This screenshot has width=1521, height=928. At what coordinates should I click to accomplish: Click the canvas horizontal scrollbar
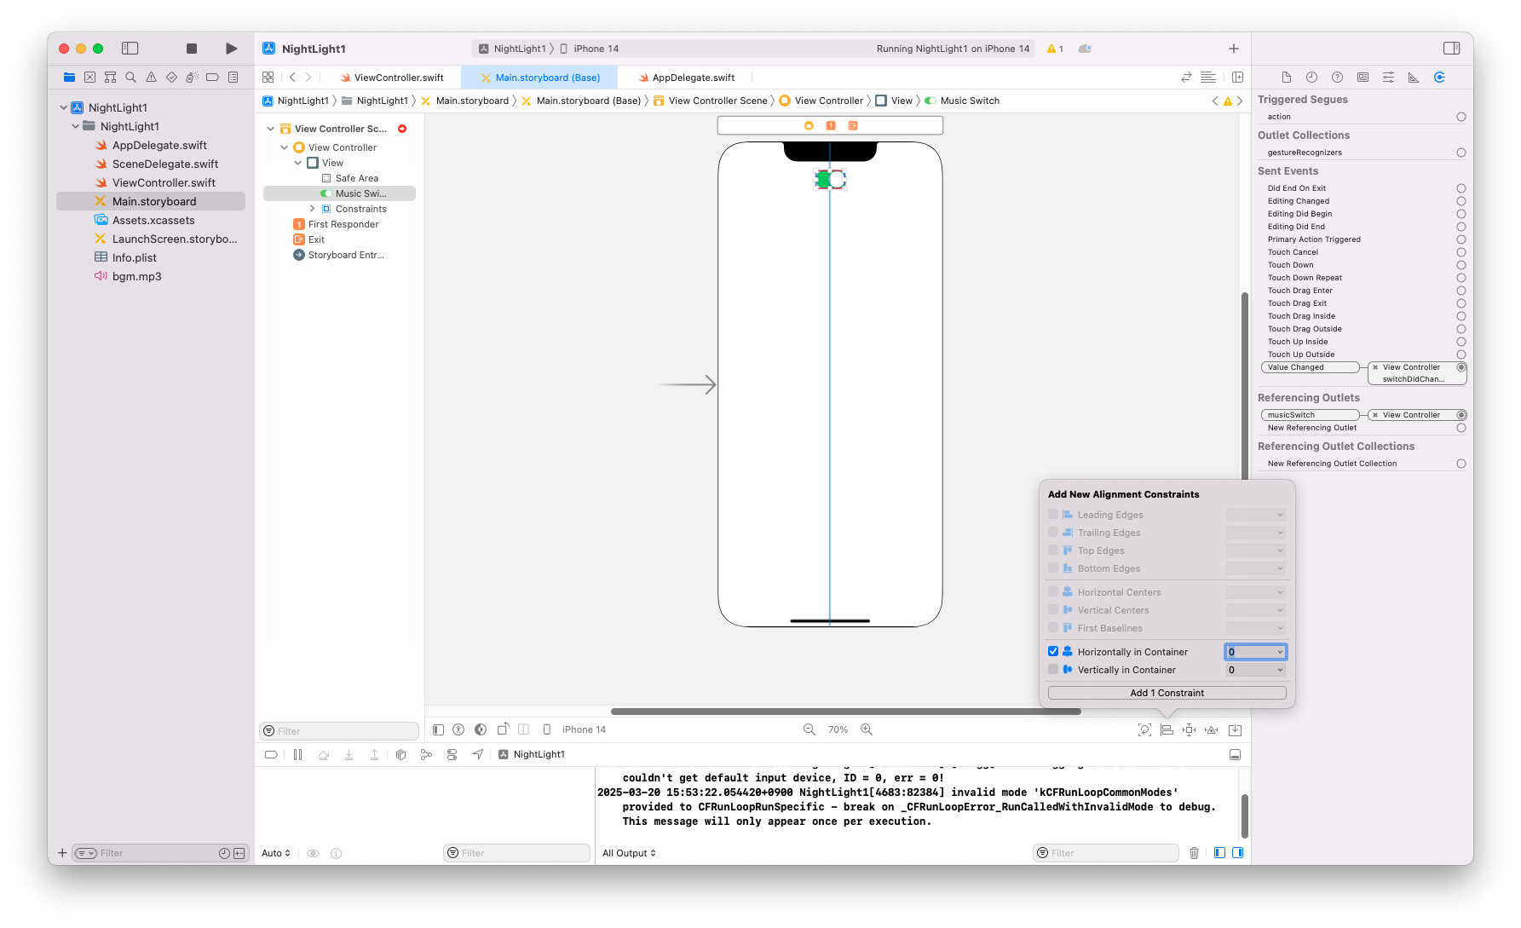tap(845, 712)
